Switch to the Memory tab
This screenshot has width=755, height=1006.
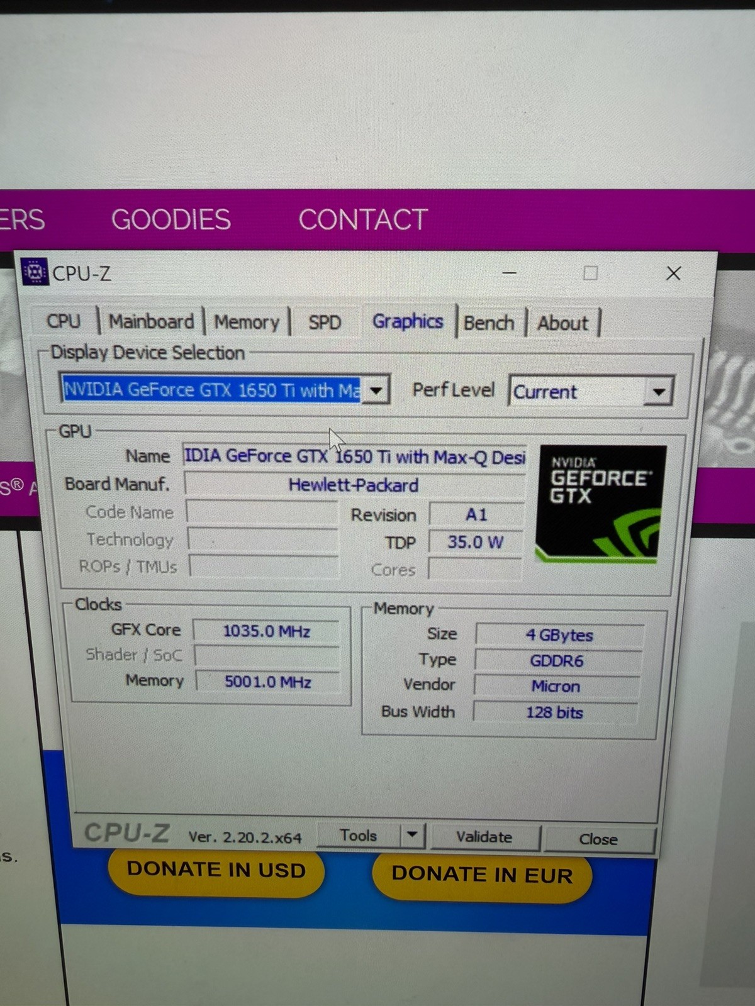[246, 323]
